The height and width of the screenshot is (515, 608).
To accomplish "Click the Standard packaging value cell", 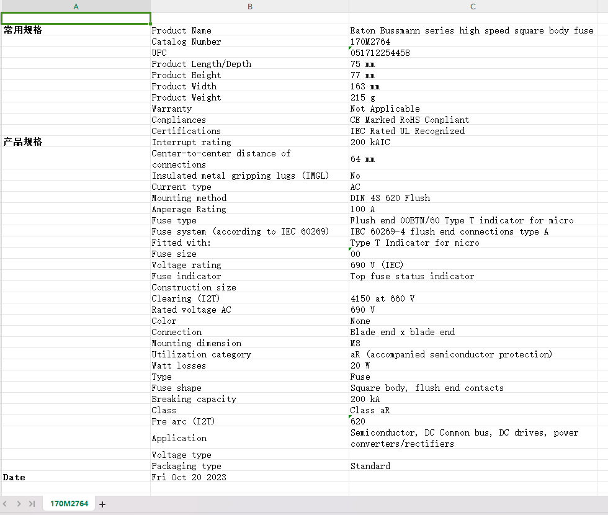I will tap(473, 466).
